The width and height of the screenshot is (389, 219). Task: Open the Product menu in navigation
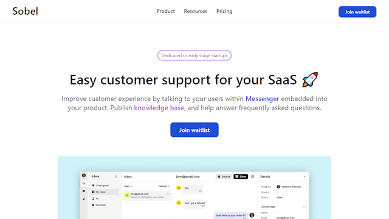[165, 11]
